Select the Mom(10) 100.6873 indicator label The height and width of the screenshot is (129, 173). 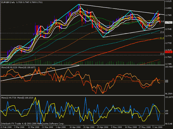27,67
